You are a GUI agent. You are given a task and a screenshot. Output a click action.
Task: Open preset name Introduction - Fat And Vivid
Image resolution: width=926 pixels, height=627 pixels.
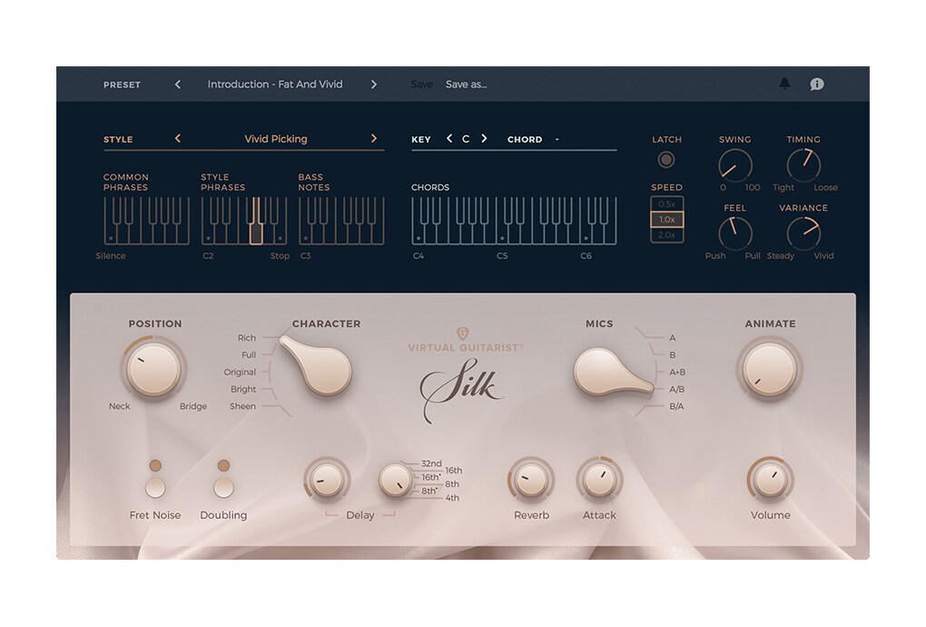[x=275, y=85]
